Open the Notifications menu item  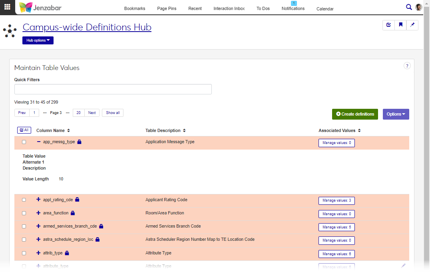(293, 8)
